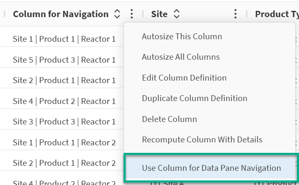Click the Product Type column header
The width and height of the screenshot is (299, 185).
click(x=276, y=14)
